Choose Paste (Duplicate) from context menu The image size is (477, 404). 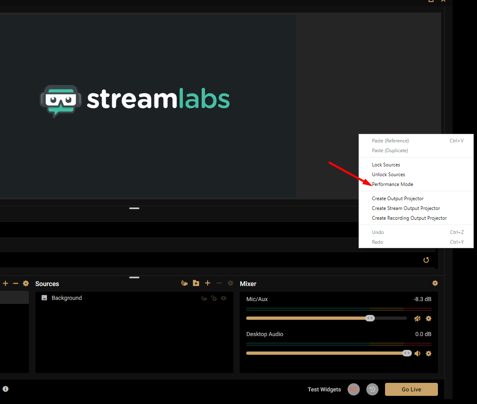tap(416, 151)
